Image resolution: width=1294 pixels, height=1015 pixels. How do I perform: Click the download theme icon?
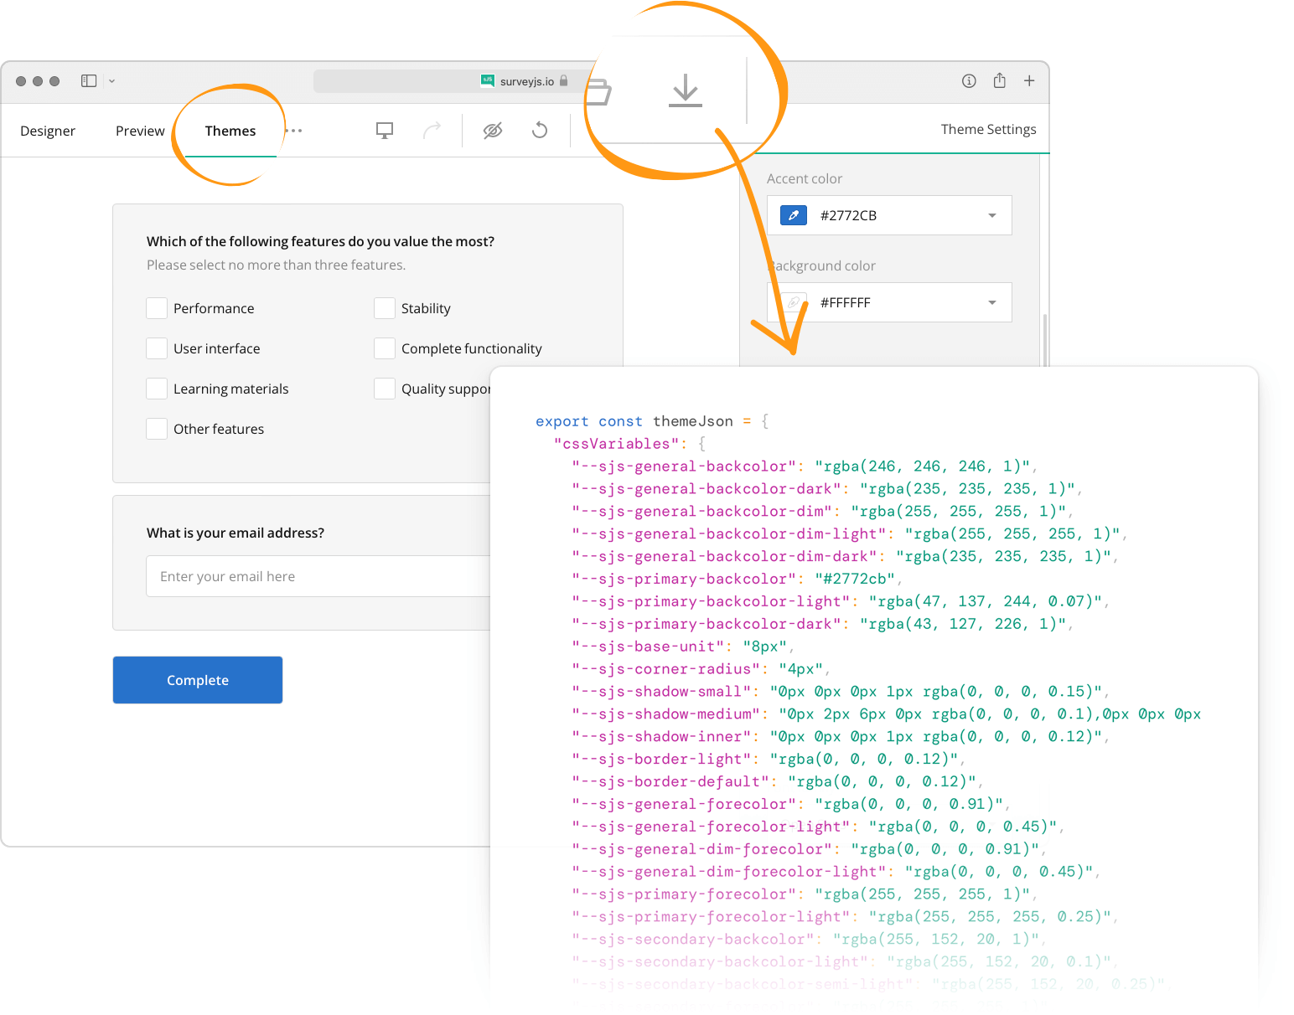pyautogui.click(x=685, y=91)
